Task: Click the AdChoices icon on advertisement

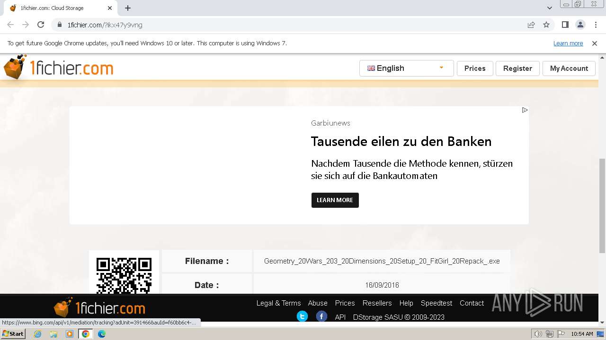Action: 525,110
